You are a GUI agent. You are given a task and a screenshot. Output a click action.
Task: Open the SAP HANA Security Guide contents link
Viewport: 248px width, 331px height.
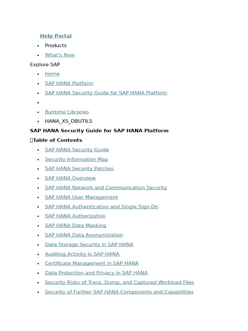coord(77,150)
